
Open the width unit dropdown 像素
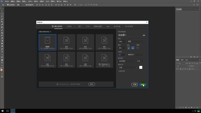[136, 41]
